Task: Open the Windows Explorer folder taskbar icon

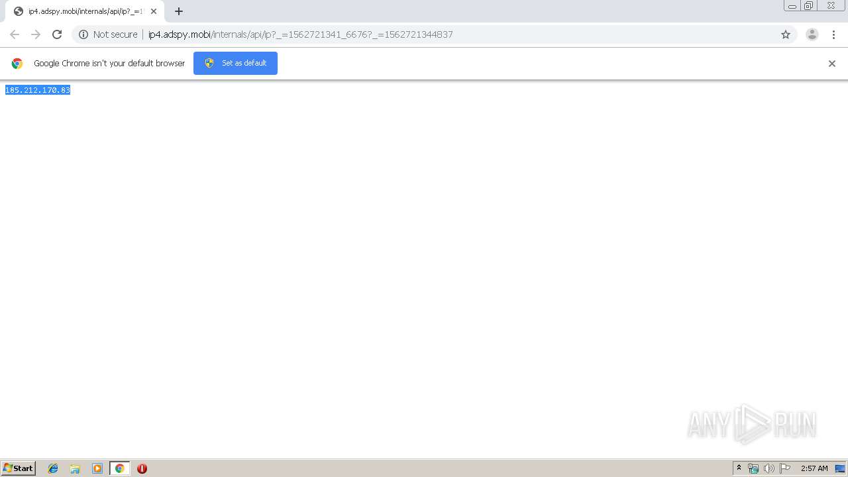Action: [x=75, y=468]
